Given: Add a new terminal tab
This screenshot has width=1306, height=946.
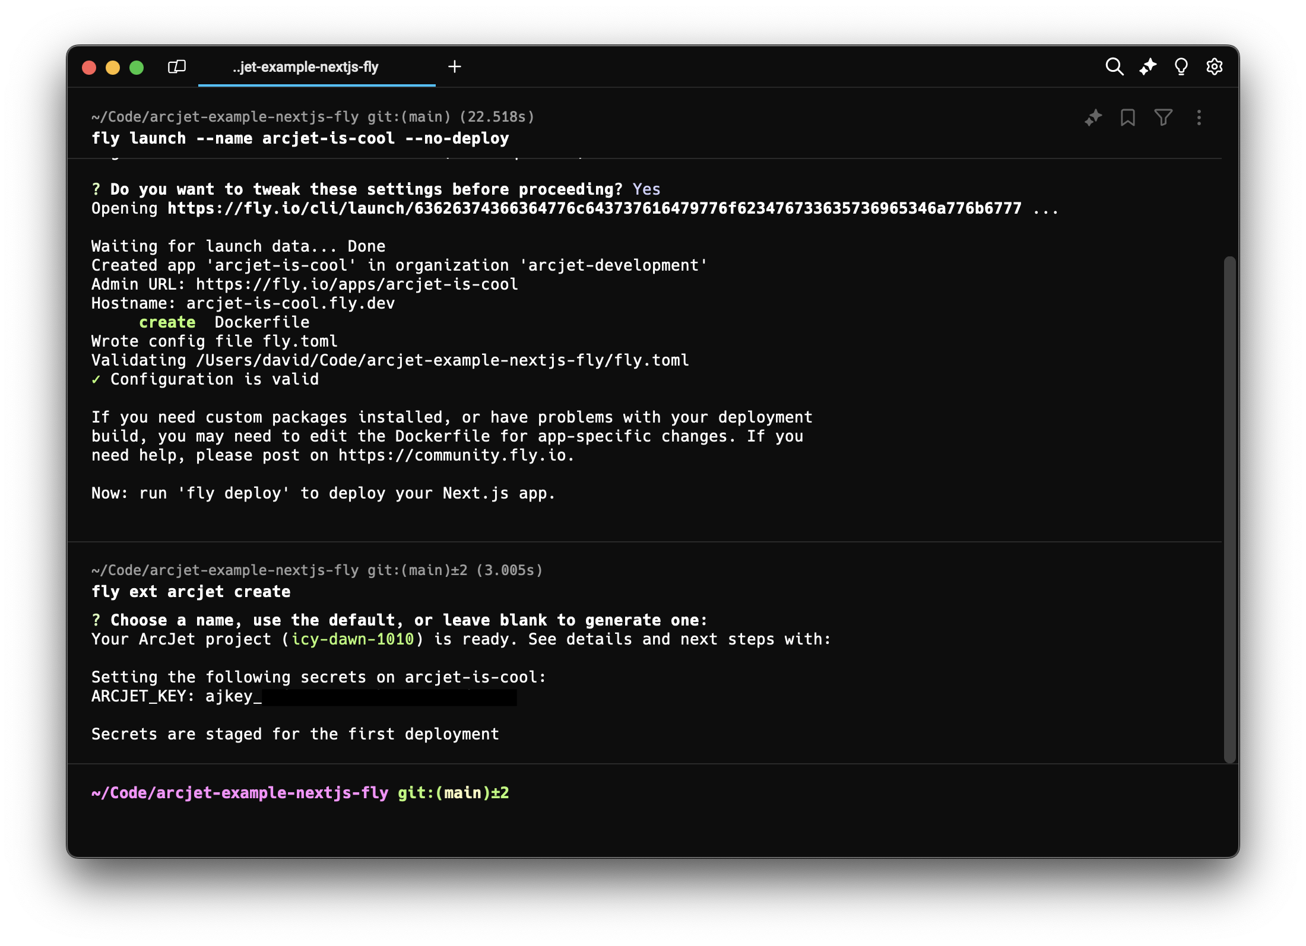Looking at the screenshot, I should pos(455,66).
